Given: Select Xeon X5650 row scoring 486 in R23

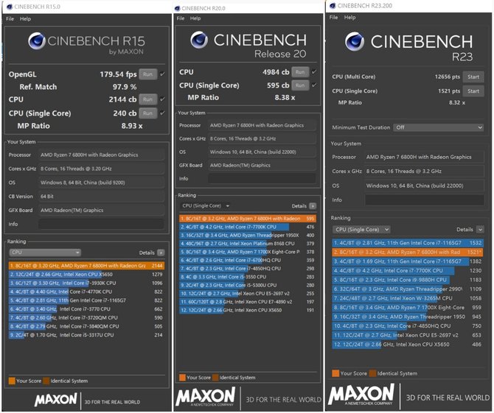Looking at the screenshot, I should pos(408,345).
